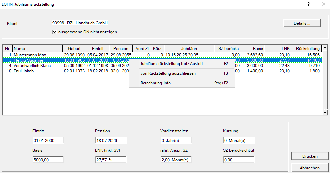
Task: Edit the Basis amount field
Action: pyautogui.click(x=48, y=160)
